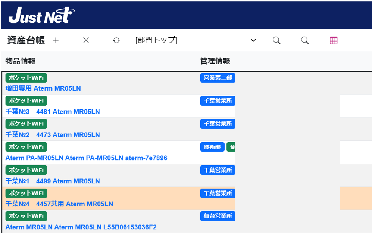Click the 営業第二部 department tag
Screen dimensions: 372x233
click(x=218, y=78)
